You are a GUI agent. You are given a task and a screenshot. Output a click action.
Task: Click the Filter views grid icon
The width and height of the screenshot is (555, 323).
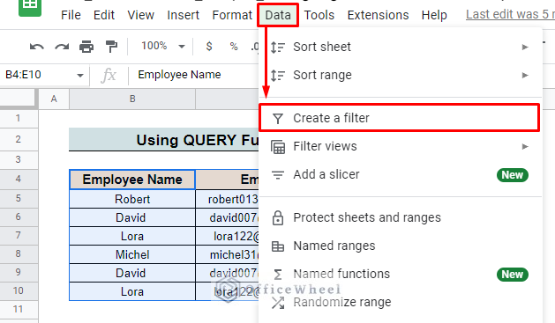click(x=278, y=147)
